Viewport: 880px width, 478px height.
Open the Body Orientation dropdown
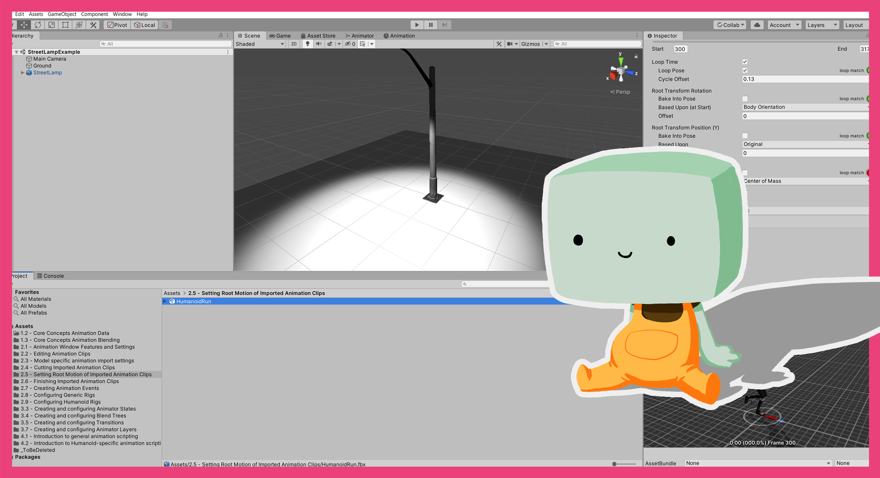click(804, 107)
